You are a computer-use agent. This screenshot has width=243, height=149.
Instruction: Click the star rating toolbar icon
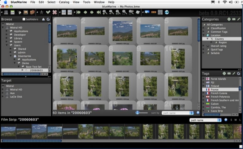(x=42, y=12)
